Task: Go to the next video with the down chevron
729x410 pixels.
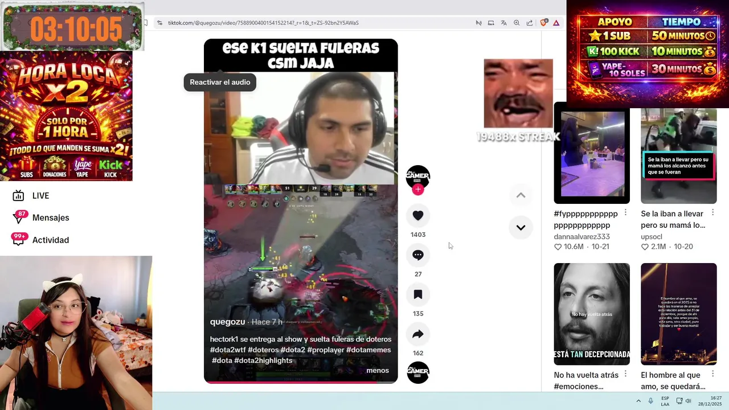Action: [x=521, y=227]
